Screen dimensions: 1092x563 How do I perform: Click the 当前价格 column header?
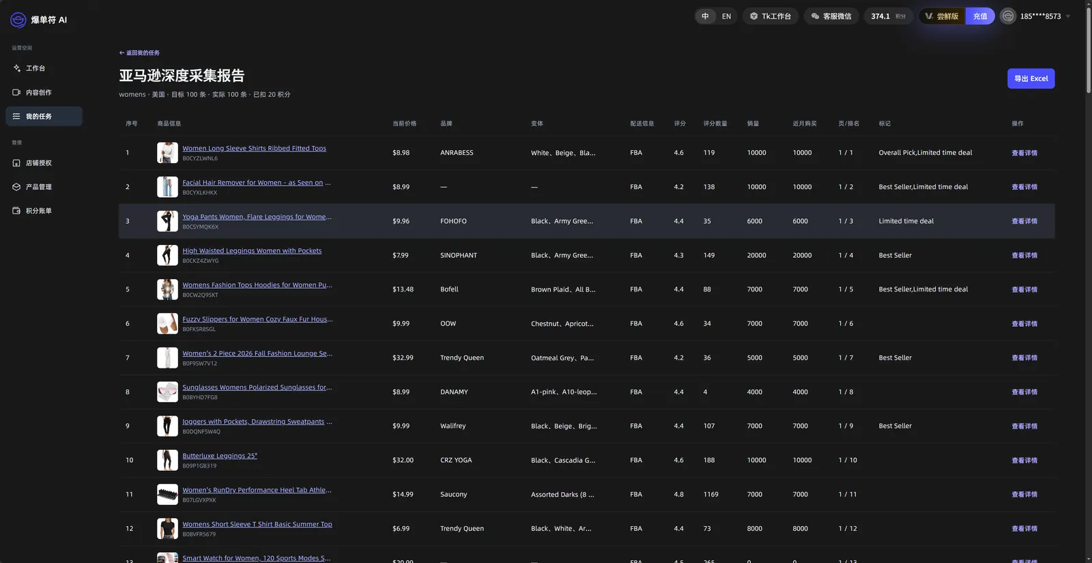[404, 124]
